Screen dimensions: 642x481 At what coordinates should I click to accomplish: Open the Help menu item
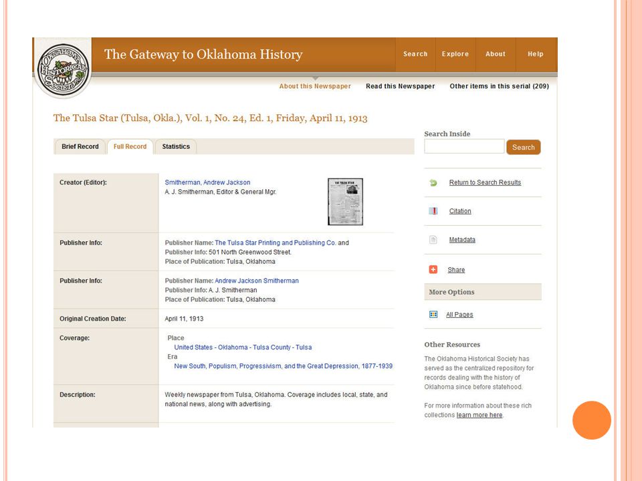pos(536,54)
